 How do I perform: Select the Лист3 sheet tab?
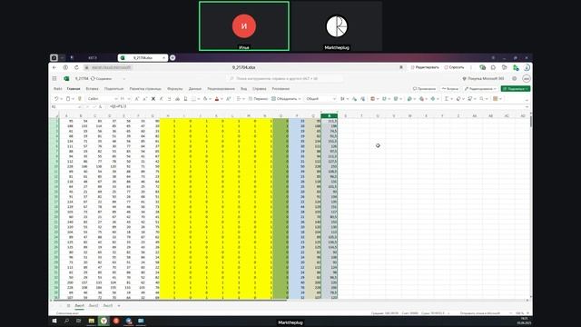(x=107, y=305)
